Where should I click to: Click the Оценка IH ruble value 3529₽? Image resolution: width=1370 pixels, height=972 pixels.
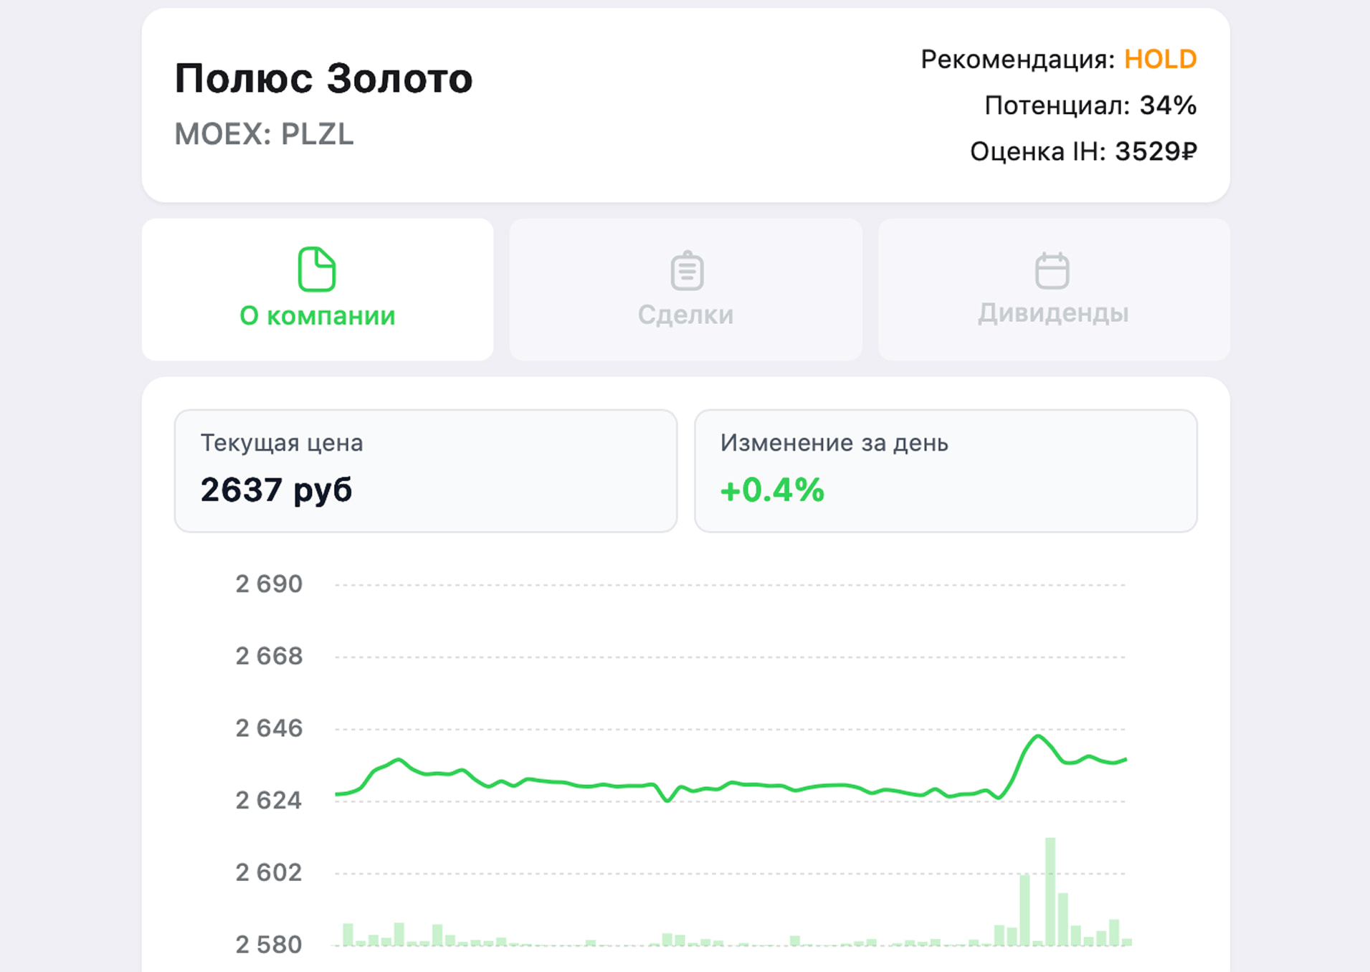(1153, 151)
